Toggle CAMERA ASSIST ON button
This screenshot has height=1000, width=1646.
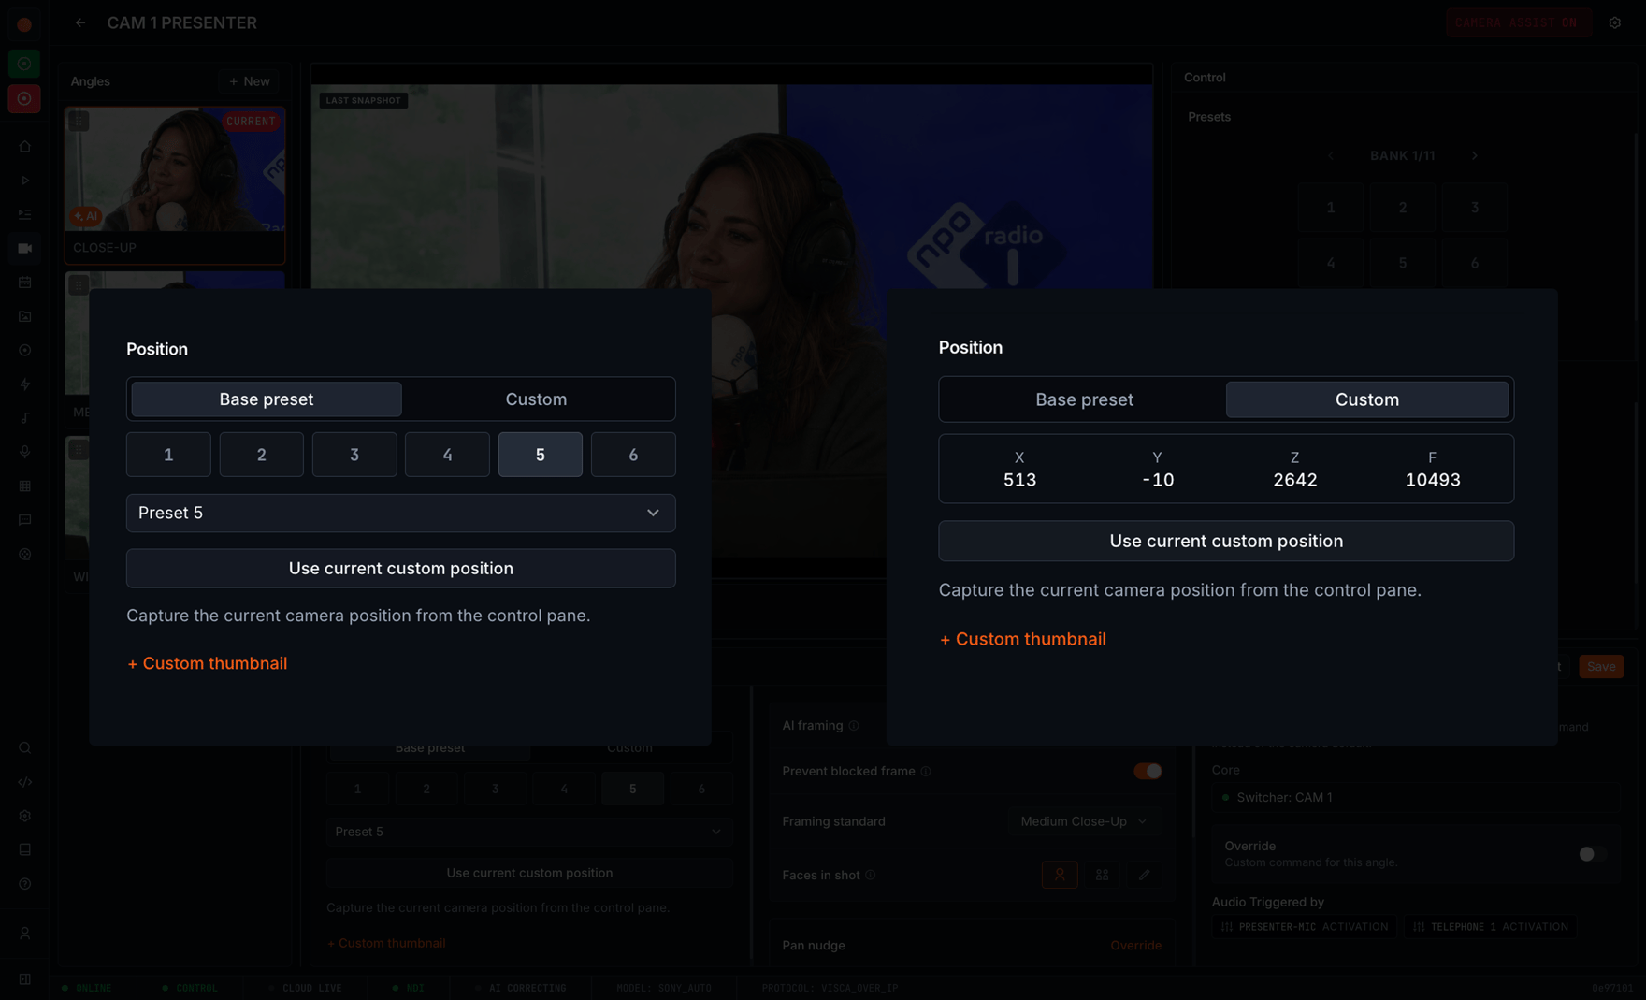1517,22
